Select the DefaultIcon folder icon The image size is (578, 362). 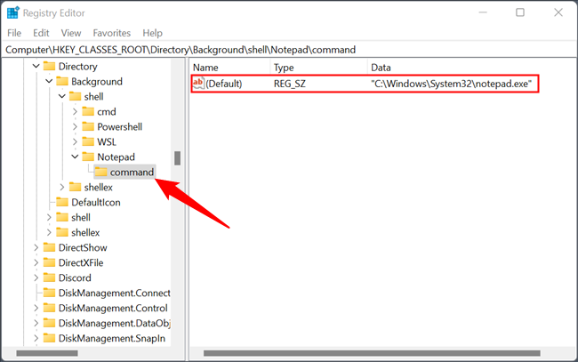pyautogui.click(x=62, y=203)
